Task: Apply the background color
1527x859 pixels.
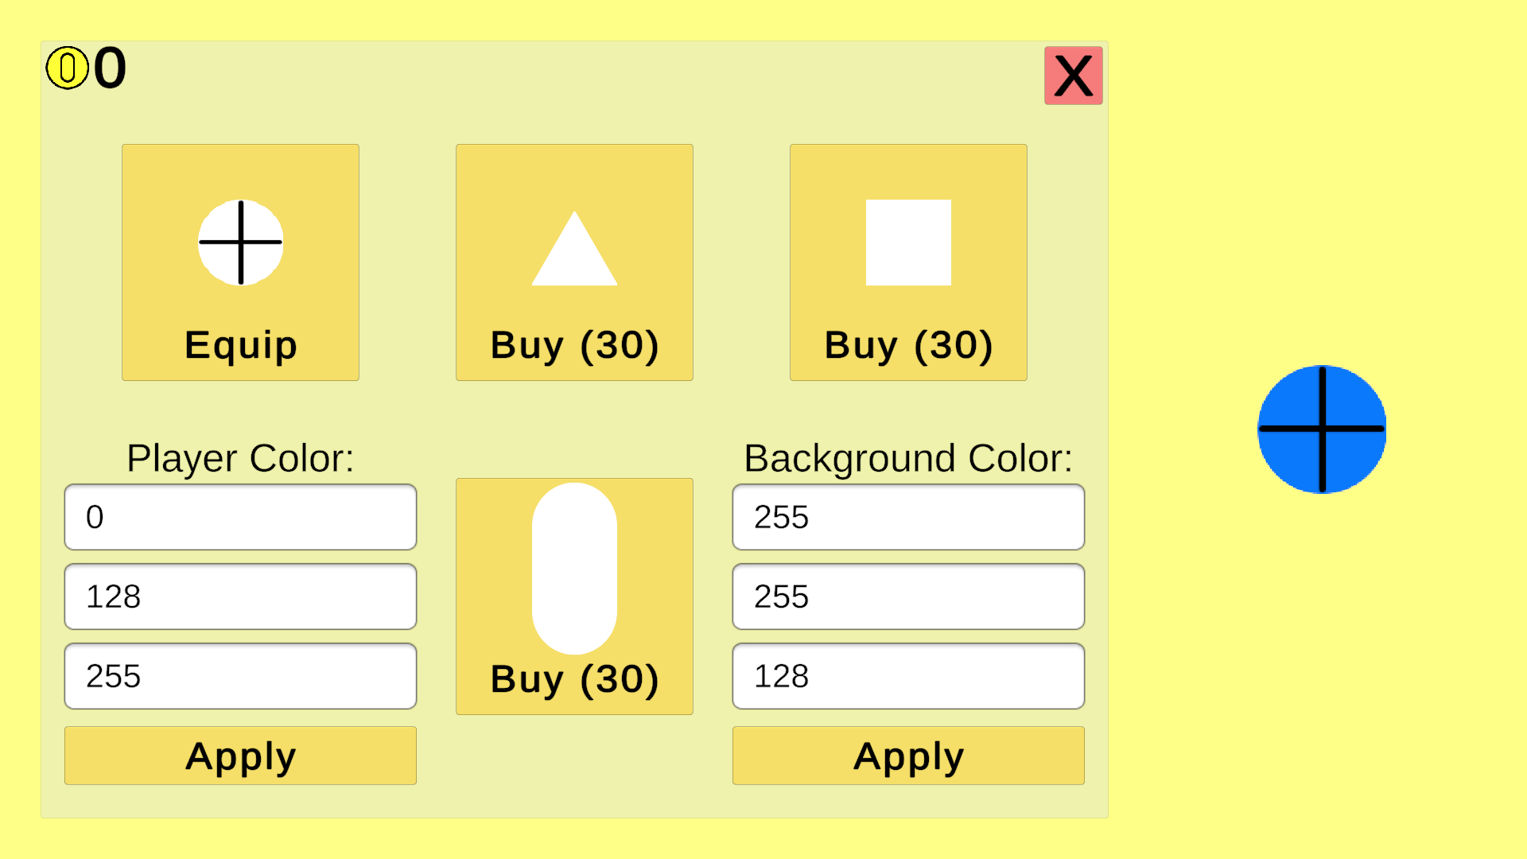Action: click(x=908, y=756)
